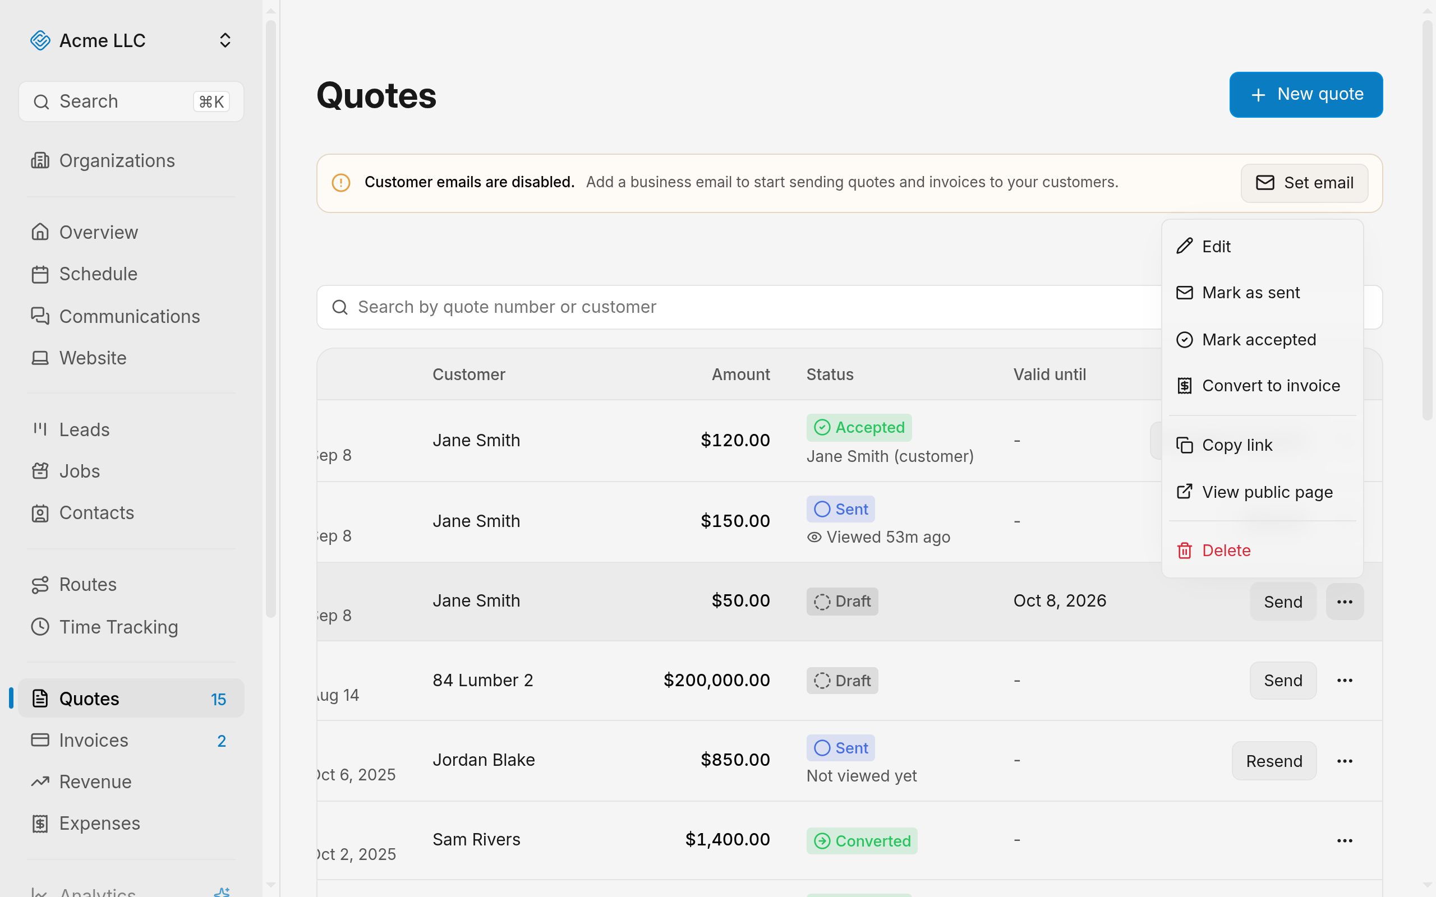Click Send on the 84 Lumber 2 quote
Viewport: 1436px width, 897px height.
(x=1283, y=681)
